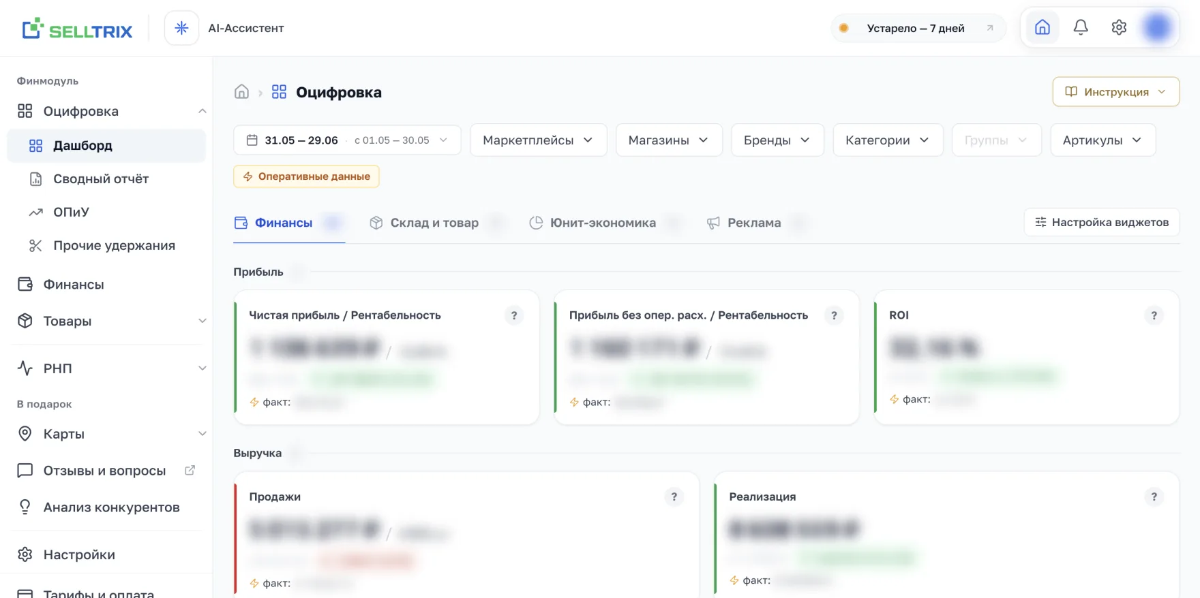Open the Магазины filter dropdown
Image resolution: width=1200 pixels, height=598 pixels.
(x=669, y=140)
